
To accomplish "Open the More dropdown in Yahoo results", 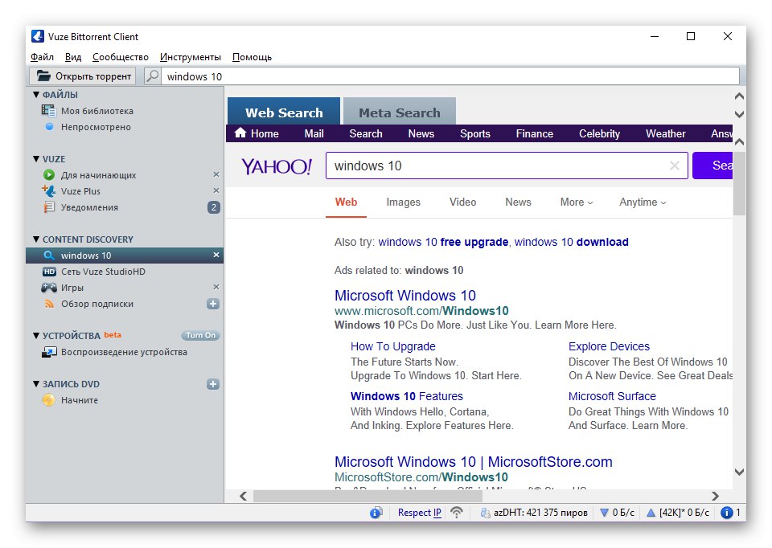I will 577,202.
